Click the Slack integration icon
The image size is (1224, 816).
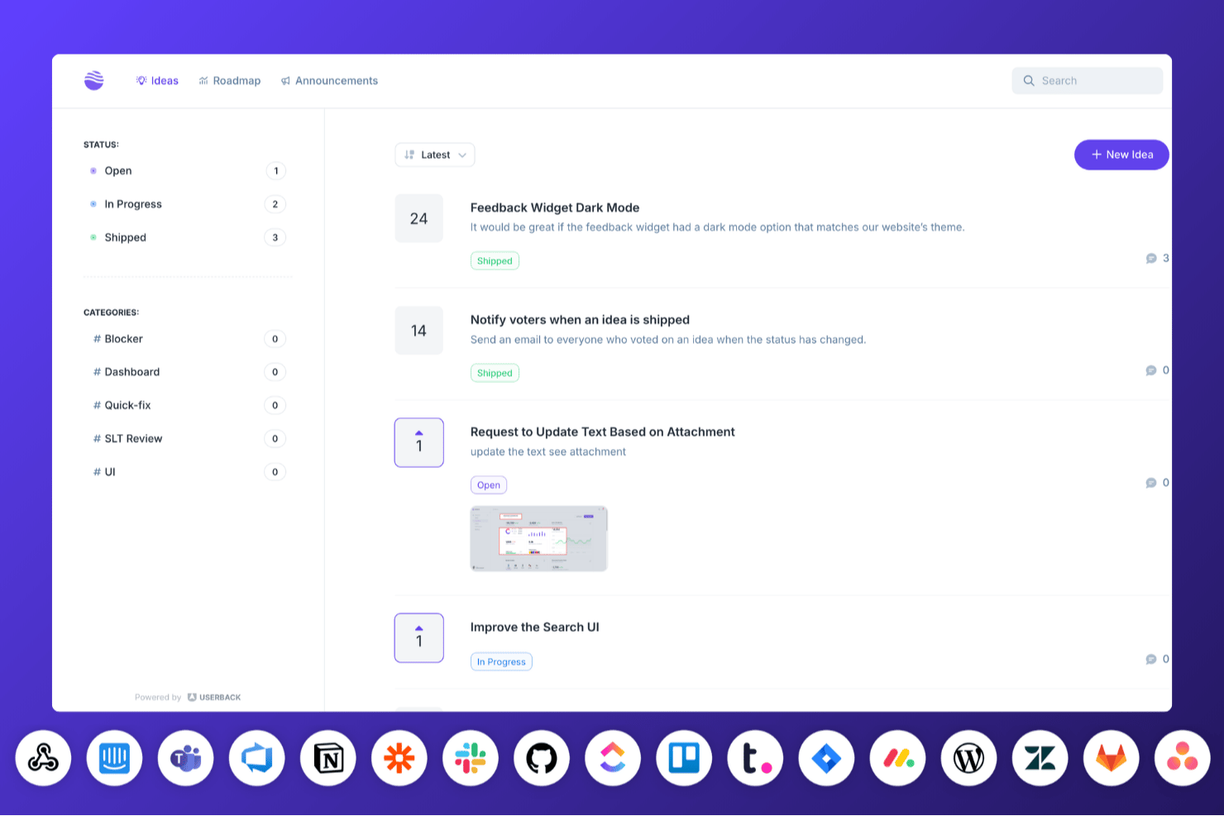[470, 758]
